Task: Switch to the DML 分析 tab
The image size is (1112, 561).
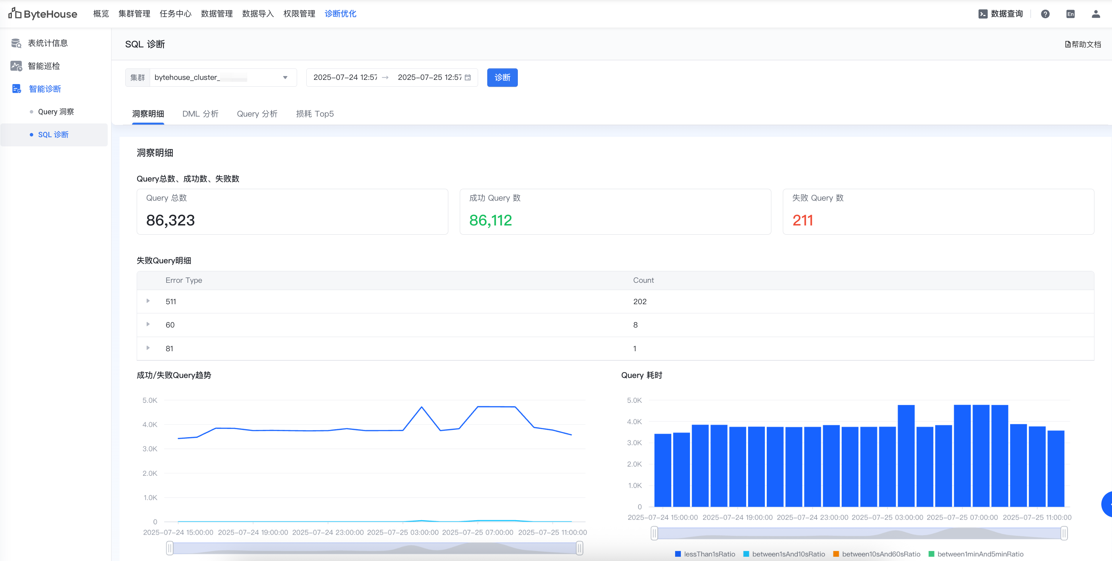Action: 200,114
